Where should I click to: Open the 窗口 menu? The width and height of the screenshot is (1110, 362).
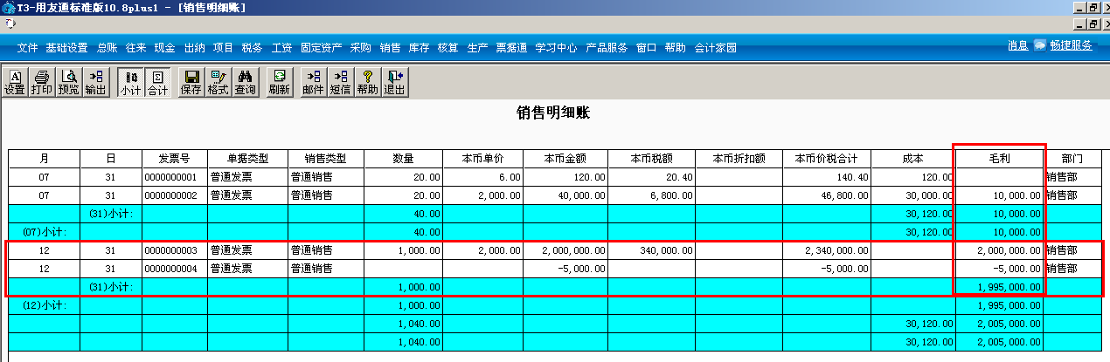coord(646,48)
